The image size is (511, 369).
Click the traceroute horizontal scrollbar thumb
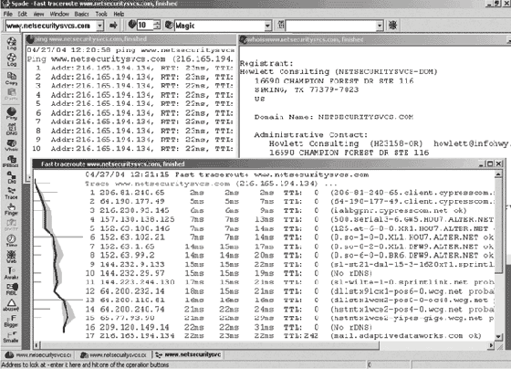pos(210,345)
